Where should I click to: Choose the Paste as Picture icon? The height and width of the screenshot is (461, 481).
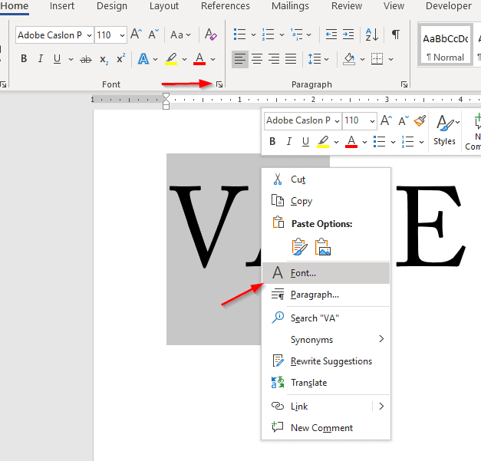point(323,246)
